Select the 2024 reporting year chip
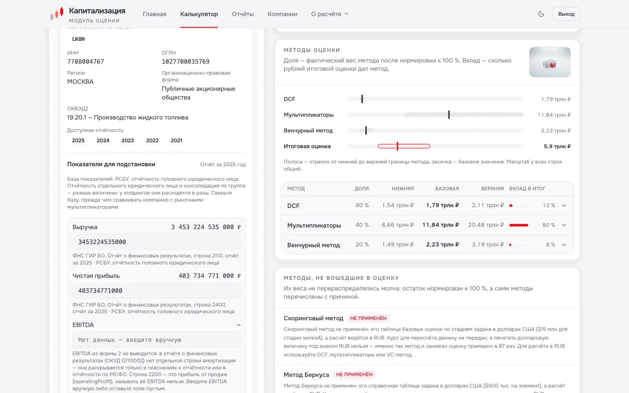 coord(103,140)
